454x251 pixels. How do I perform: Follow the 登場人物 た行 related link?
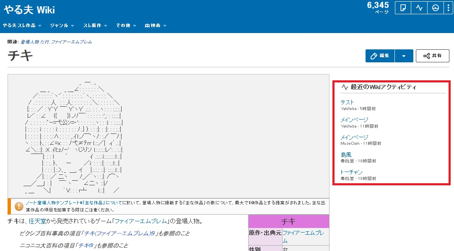[35, 42]
